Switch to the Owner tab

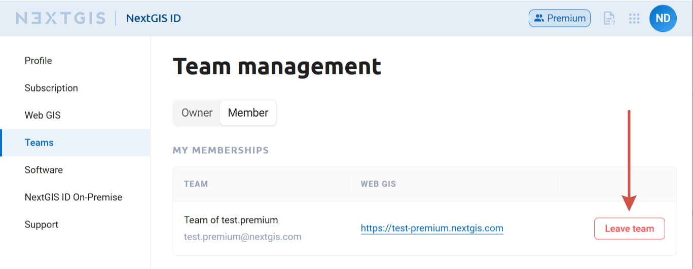[197, 113]
